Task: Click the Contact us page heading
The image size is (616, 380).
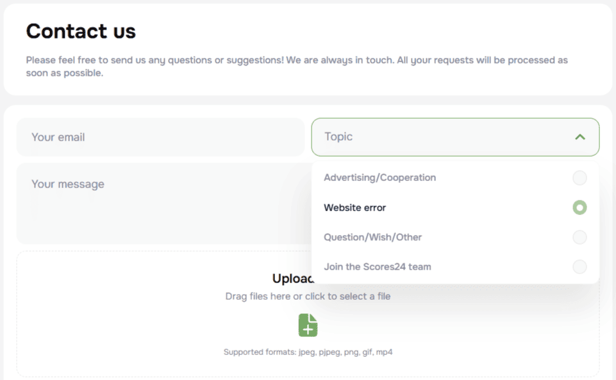Action: 81,31
